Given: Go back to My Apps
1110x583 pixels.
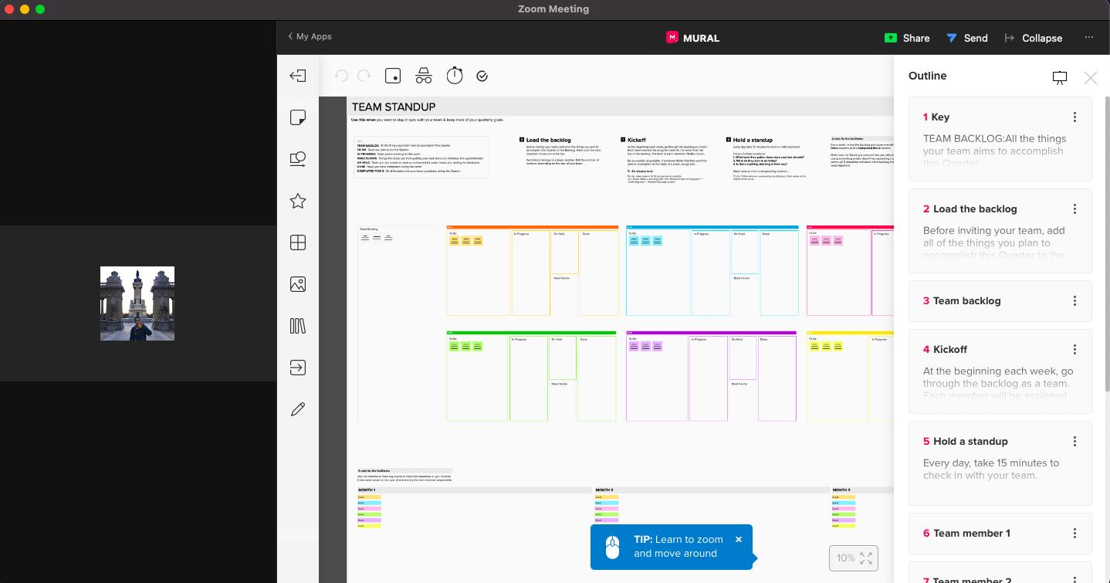Looking at the screenshot, I should click(x=310, y=36).
